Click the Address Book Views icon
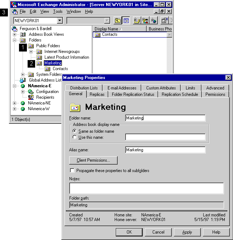This screenshot has width=233, height=240. pyautogui.click(x=23, y=34)
